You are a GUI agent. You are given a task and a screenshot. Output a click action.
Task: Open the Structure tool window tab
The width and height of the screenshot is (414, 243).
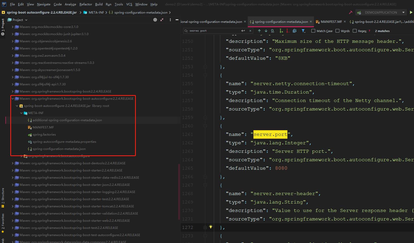3,197
